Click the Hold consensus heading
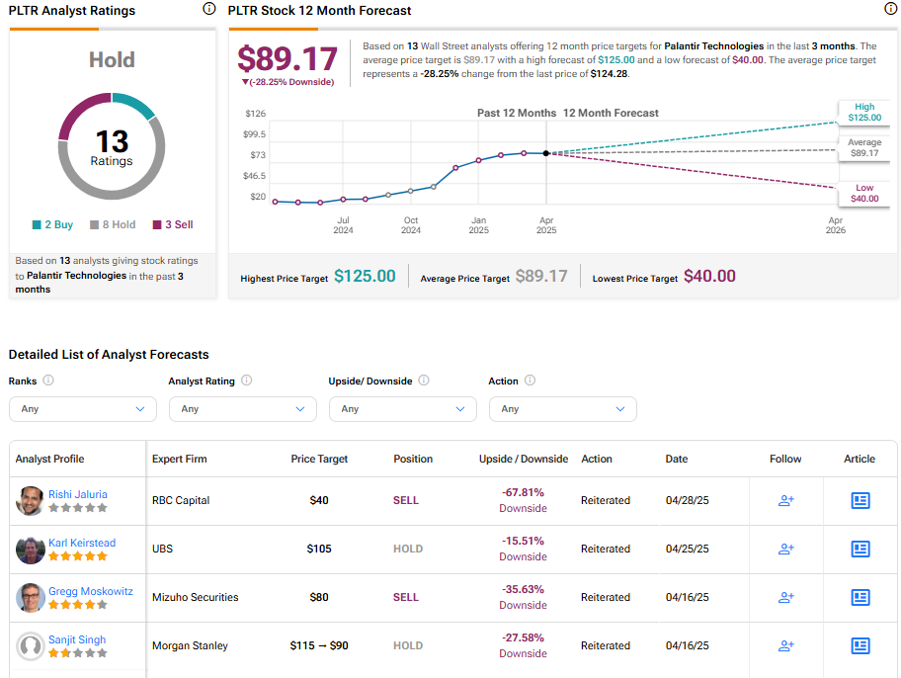901x678 pixels. coord(112,60)
